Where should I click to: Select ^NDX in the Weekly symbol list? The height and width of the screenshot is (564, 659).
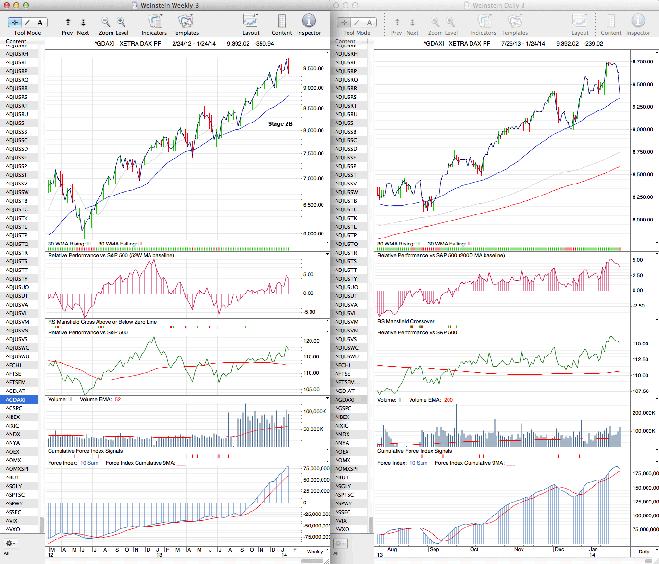pos(19,434)
